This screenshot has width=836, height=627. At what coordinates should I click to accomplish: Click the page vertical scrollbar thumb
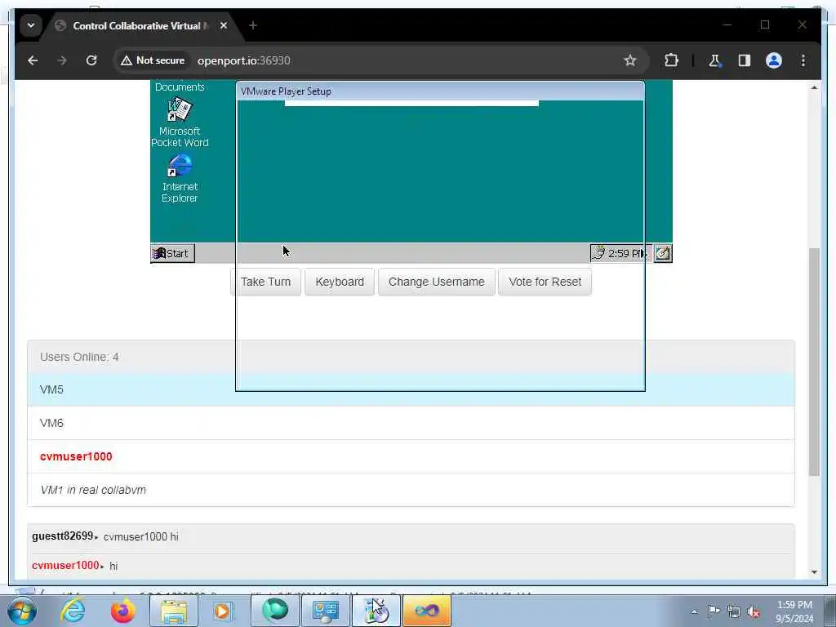[x=814, y=362]
